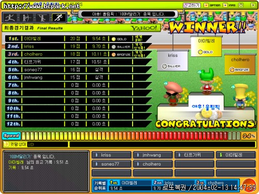The height and width of the screenshot is (194, 259).
Task: Select player slot 터프가위
Action: (194, 155)
